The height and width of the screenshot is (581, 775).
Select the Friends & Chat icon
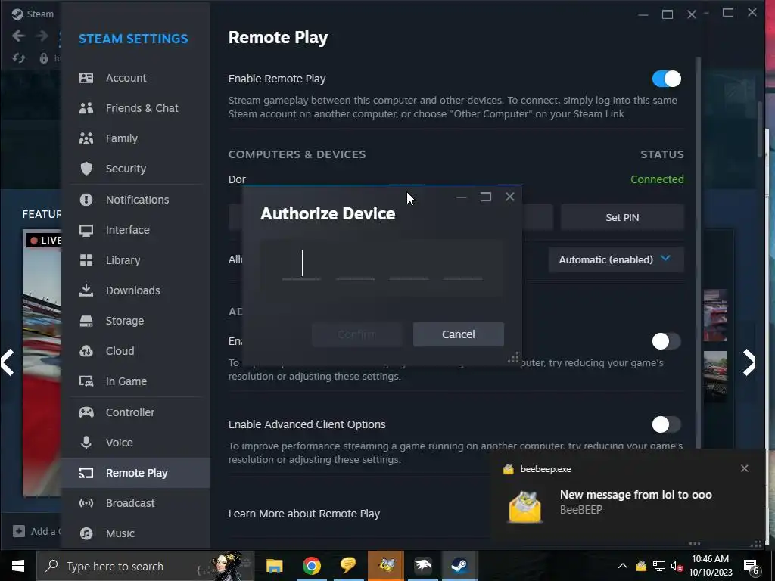click(86, 108)
